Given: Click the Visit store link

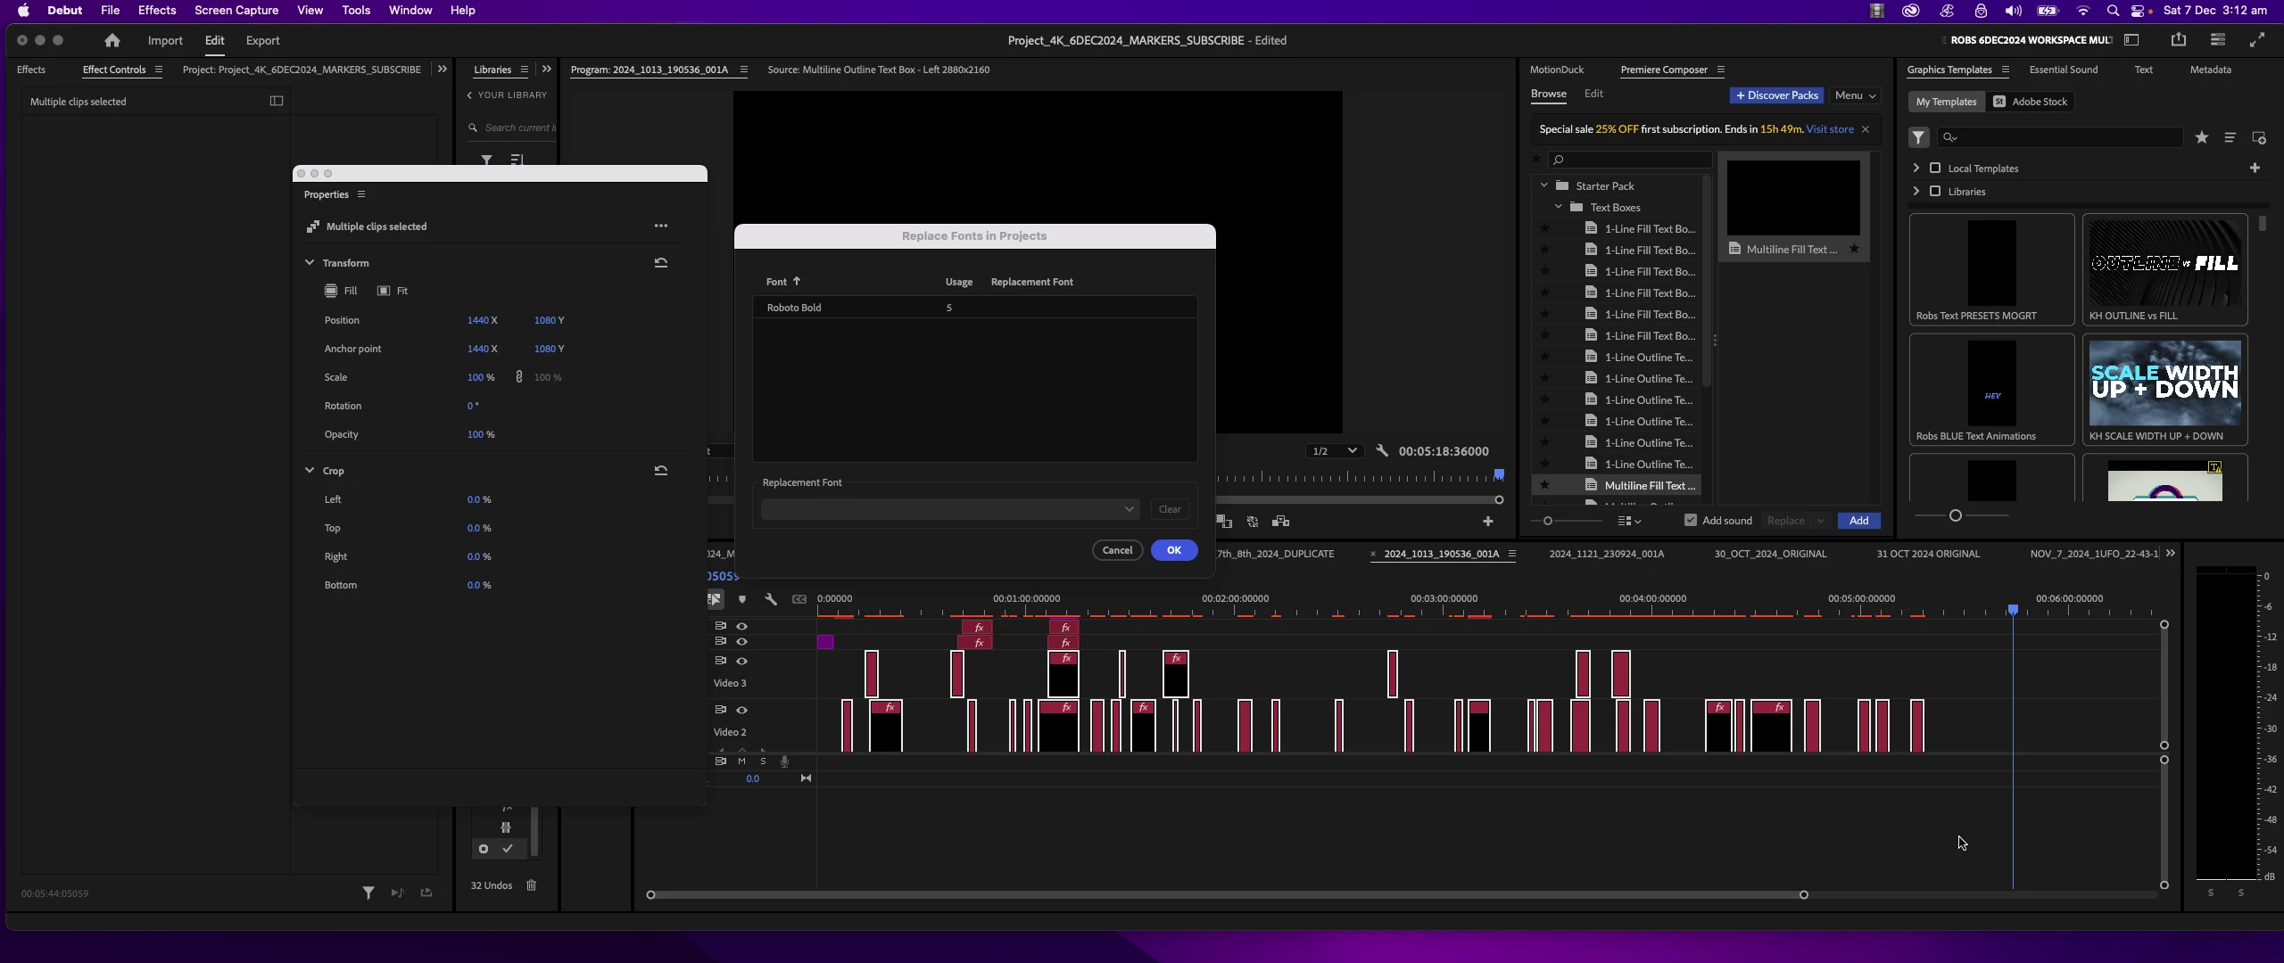Looking at the screenshot, I should coord(1829,129).
